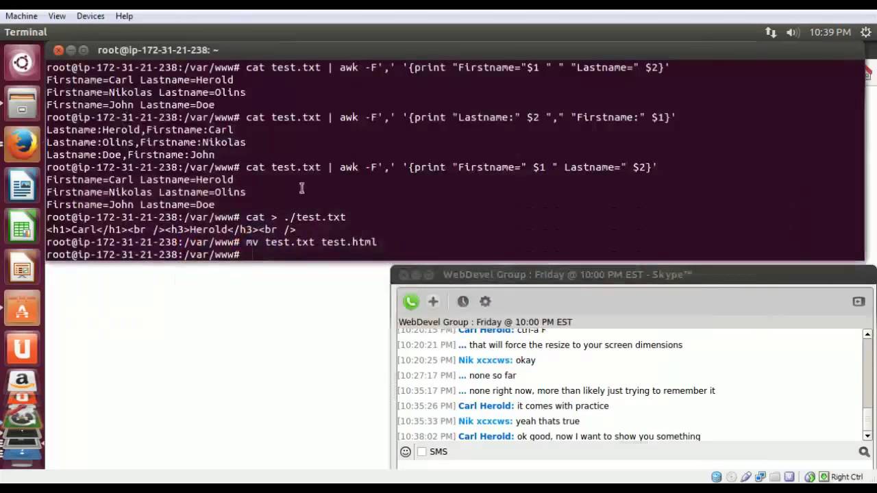Open the system gear menu in top panel
Image resolution: width=877 pixels, height=493 pixels.
click(x=865, y=32)
